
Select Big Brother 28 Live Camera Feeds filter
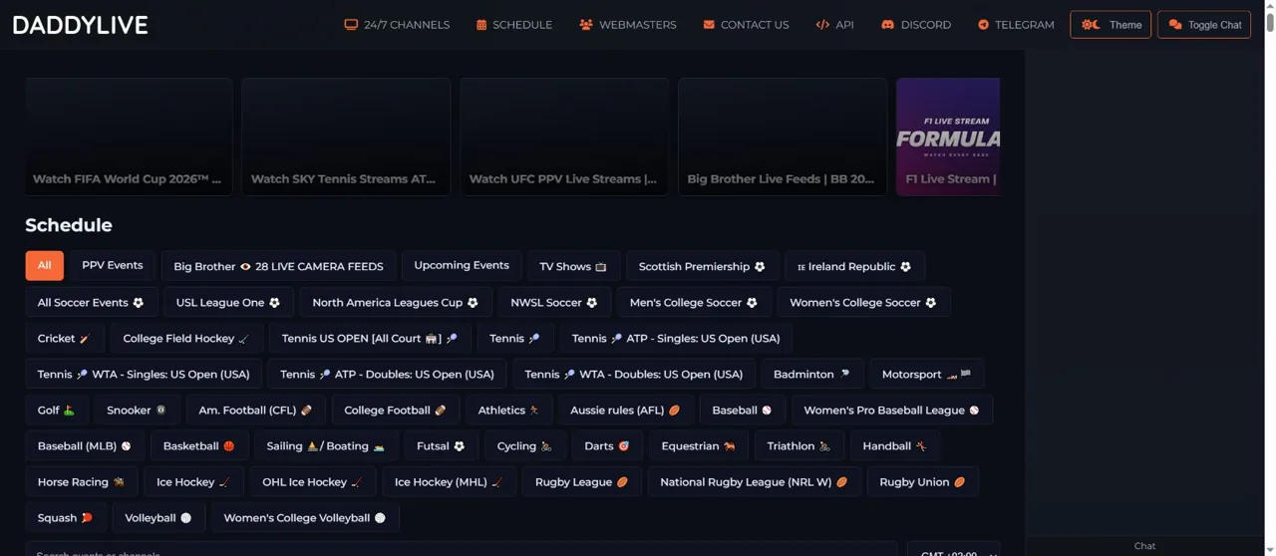tap(279, 266)
